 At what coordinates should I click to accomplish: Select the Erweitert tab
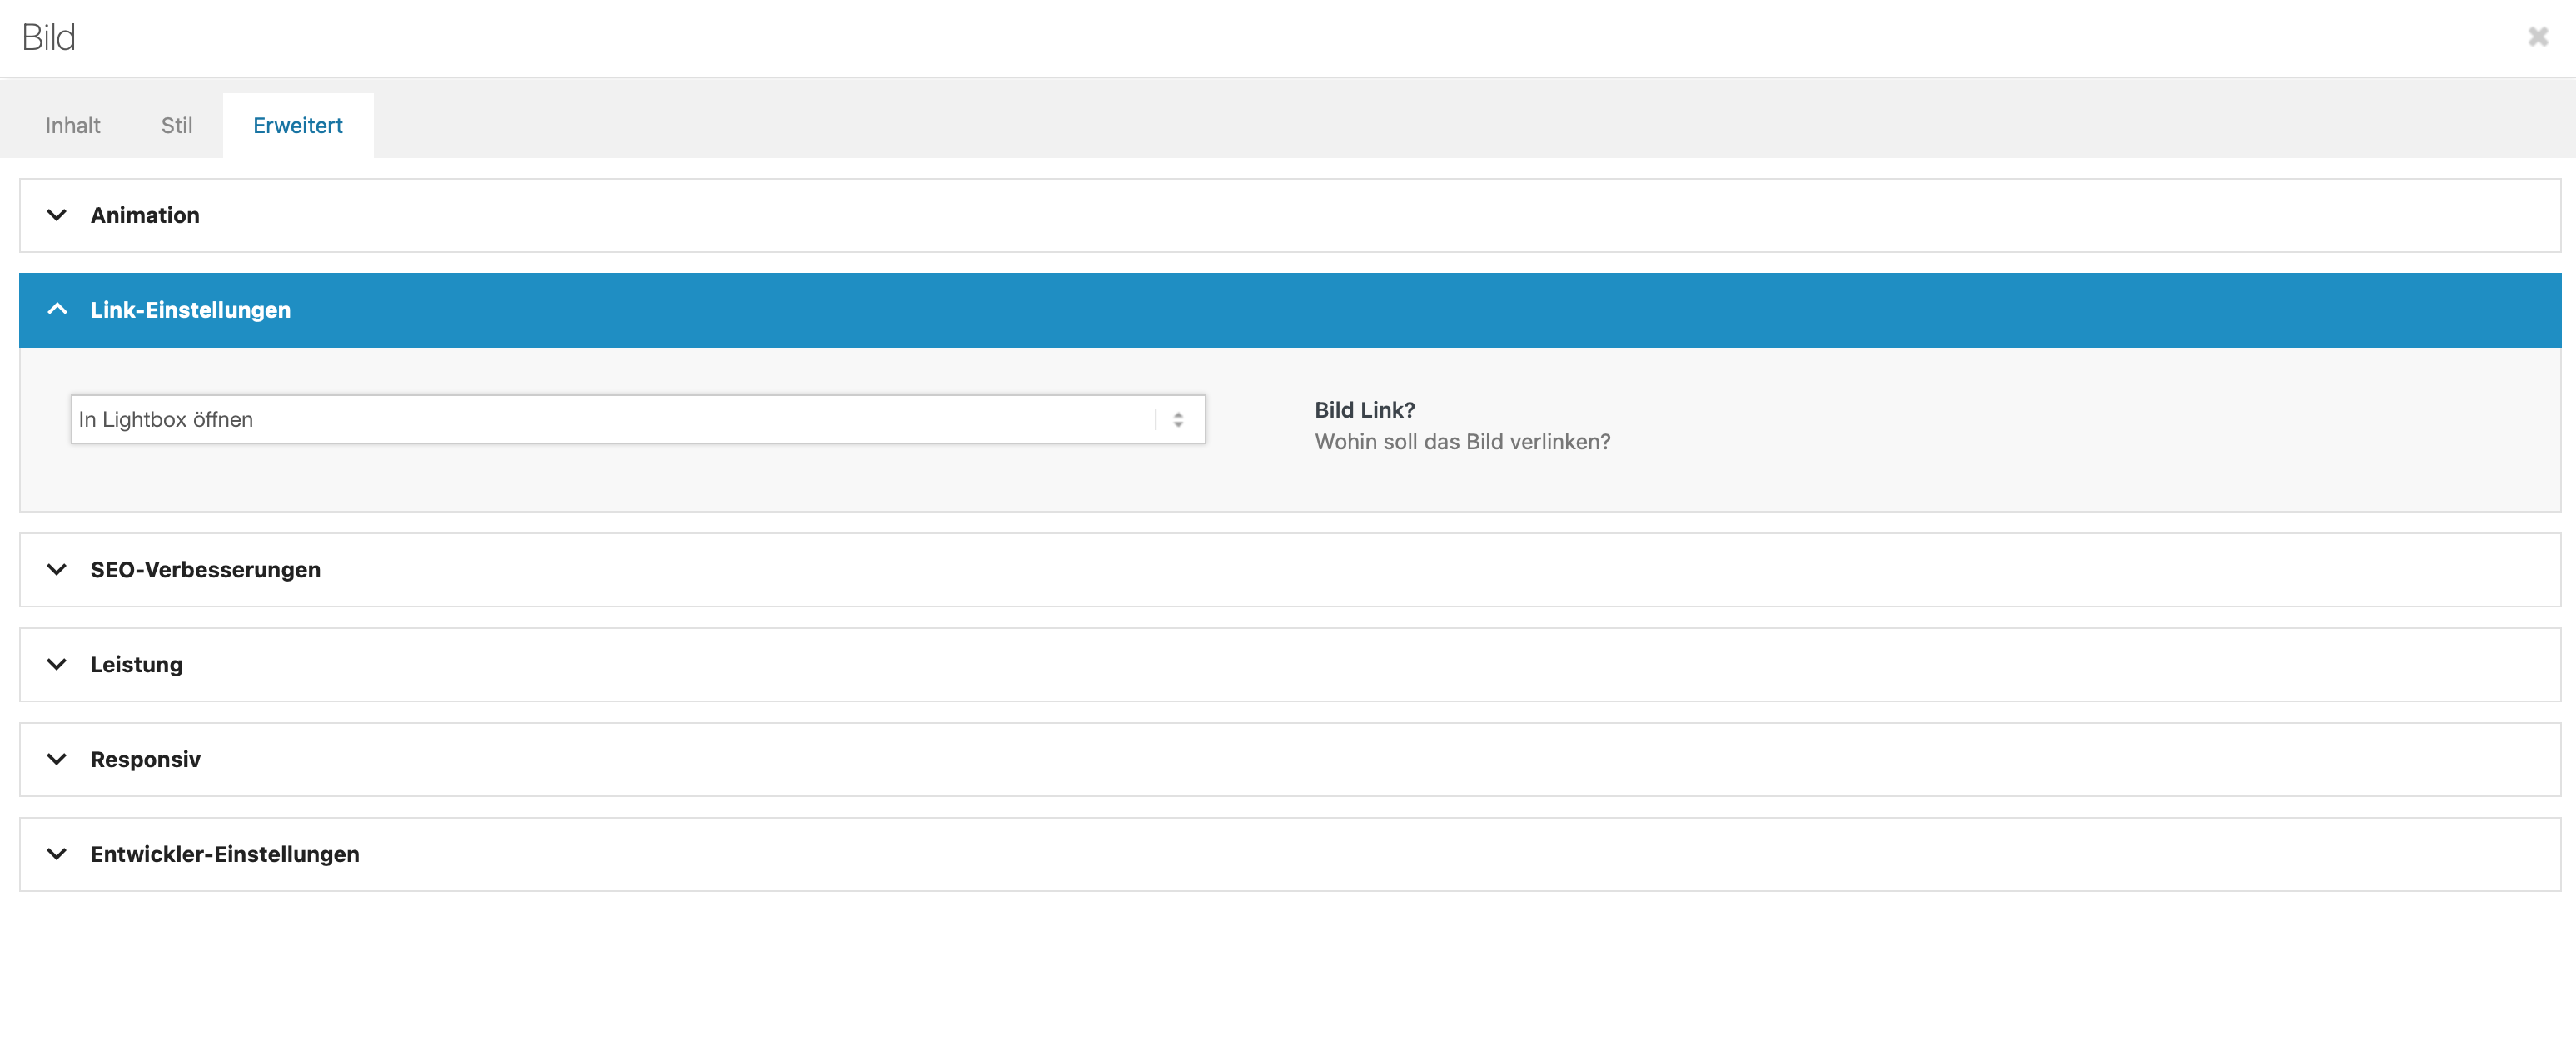[x=298, y=125]
